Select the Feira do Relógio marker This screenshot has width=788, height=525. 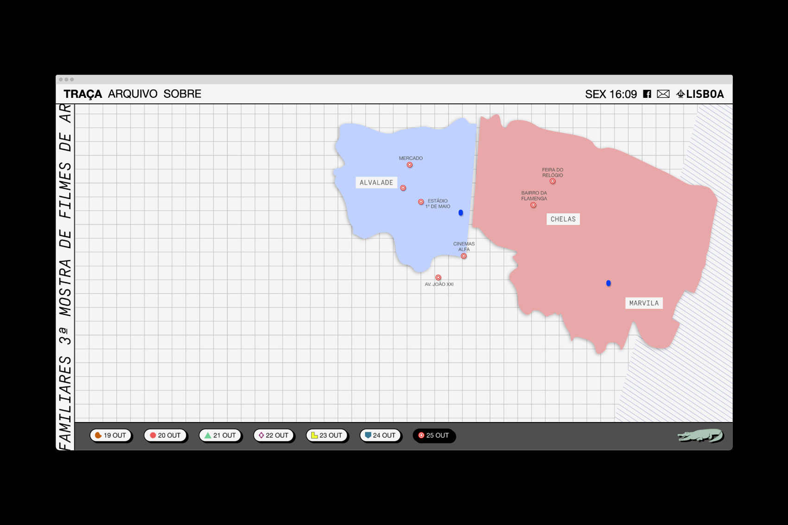pos(553,181)
